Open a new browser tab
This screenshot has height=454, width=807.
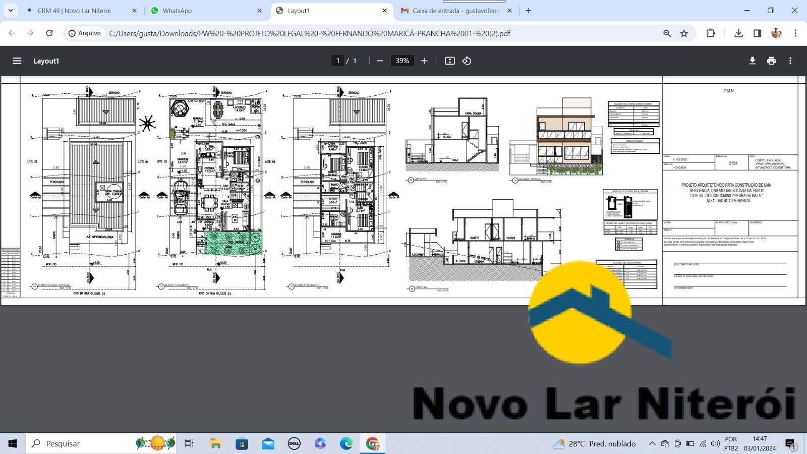(528, 11)
